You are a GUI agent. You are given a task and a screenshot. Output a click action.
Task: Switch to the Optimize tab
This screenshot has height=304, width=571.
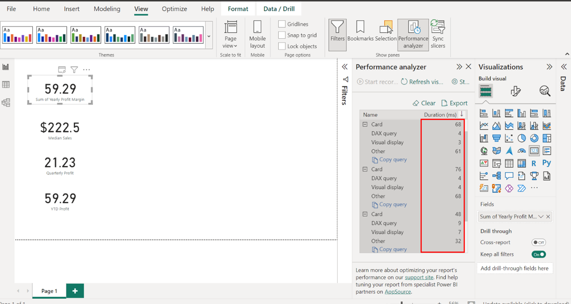174,9
